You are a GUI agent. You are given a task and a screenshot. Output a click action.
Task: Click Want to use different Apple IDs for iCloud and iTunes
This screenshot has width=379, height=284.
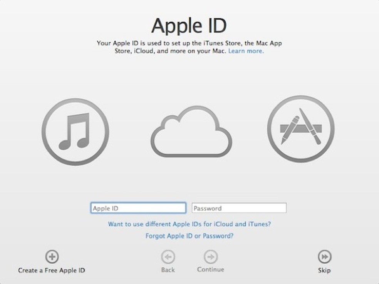pos(189,224)
